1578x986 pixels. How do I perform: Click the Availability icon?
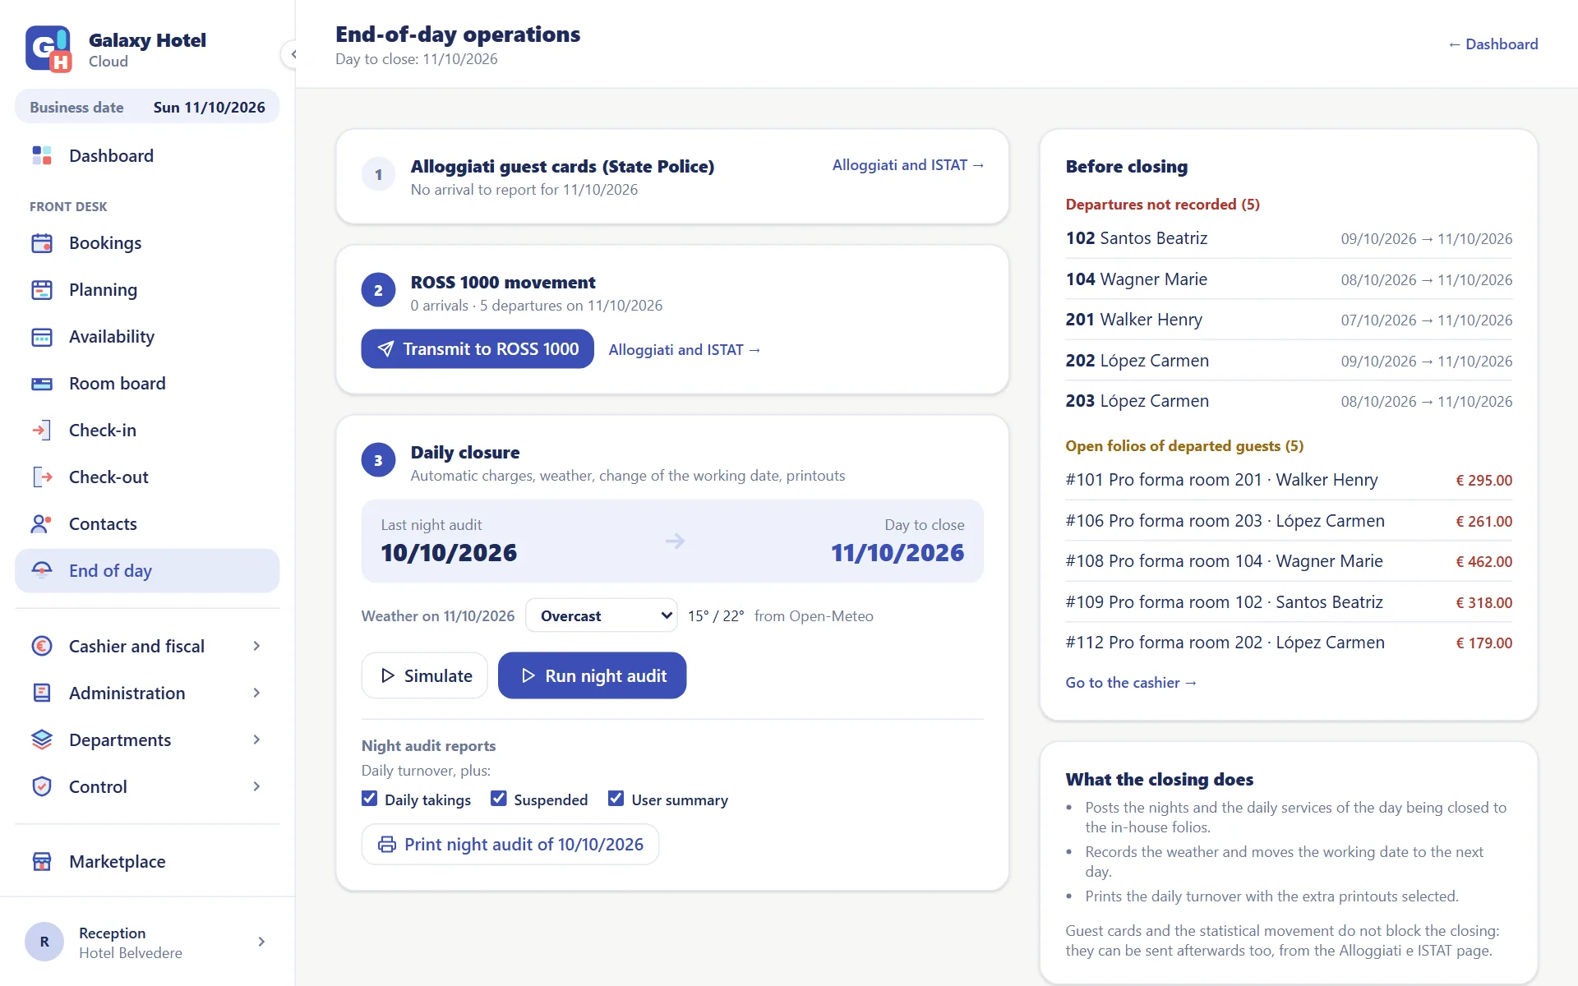click(42, 336)
